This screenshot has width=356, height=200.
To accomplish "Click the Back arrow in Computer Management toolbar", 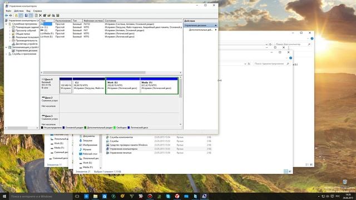I will click(x=6, y=16).
